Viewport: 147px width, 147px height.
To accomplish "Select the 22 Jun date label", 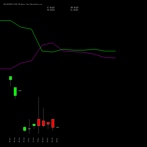I will coord(43,140).
